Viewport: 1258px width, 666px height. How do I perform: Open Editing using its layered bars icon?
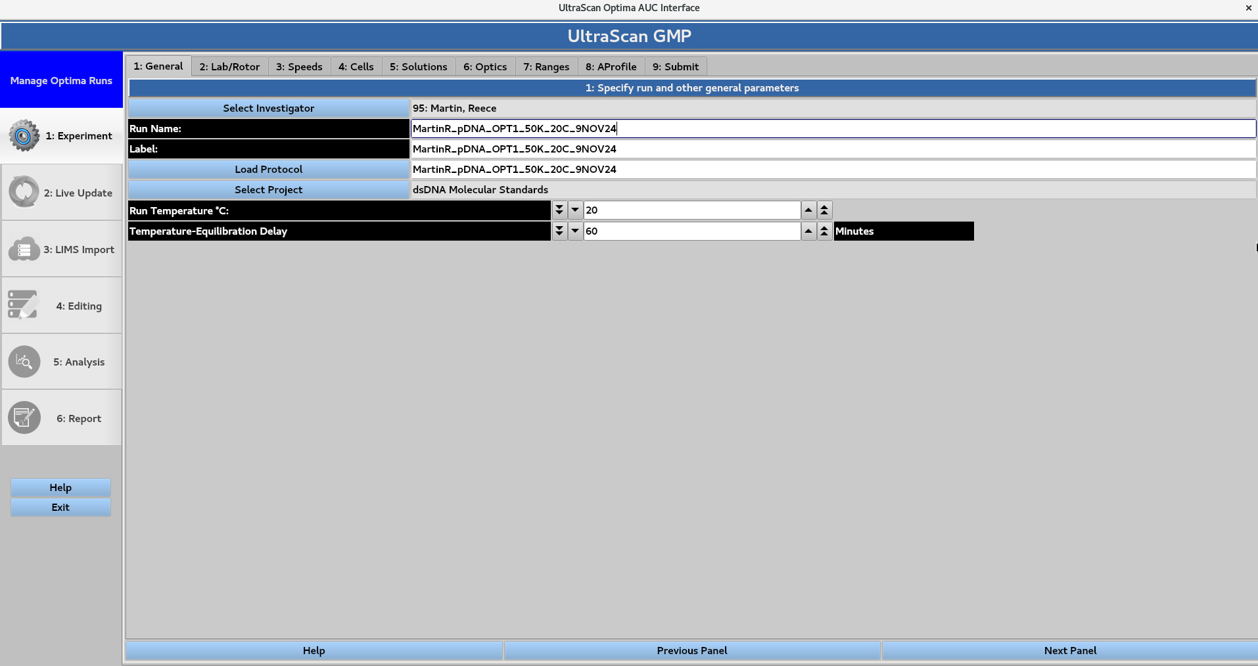point(24,304)
